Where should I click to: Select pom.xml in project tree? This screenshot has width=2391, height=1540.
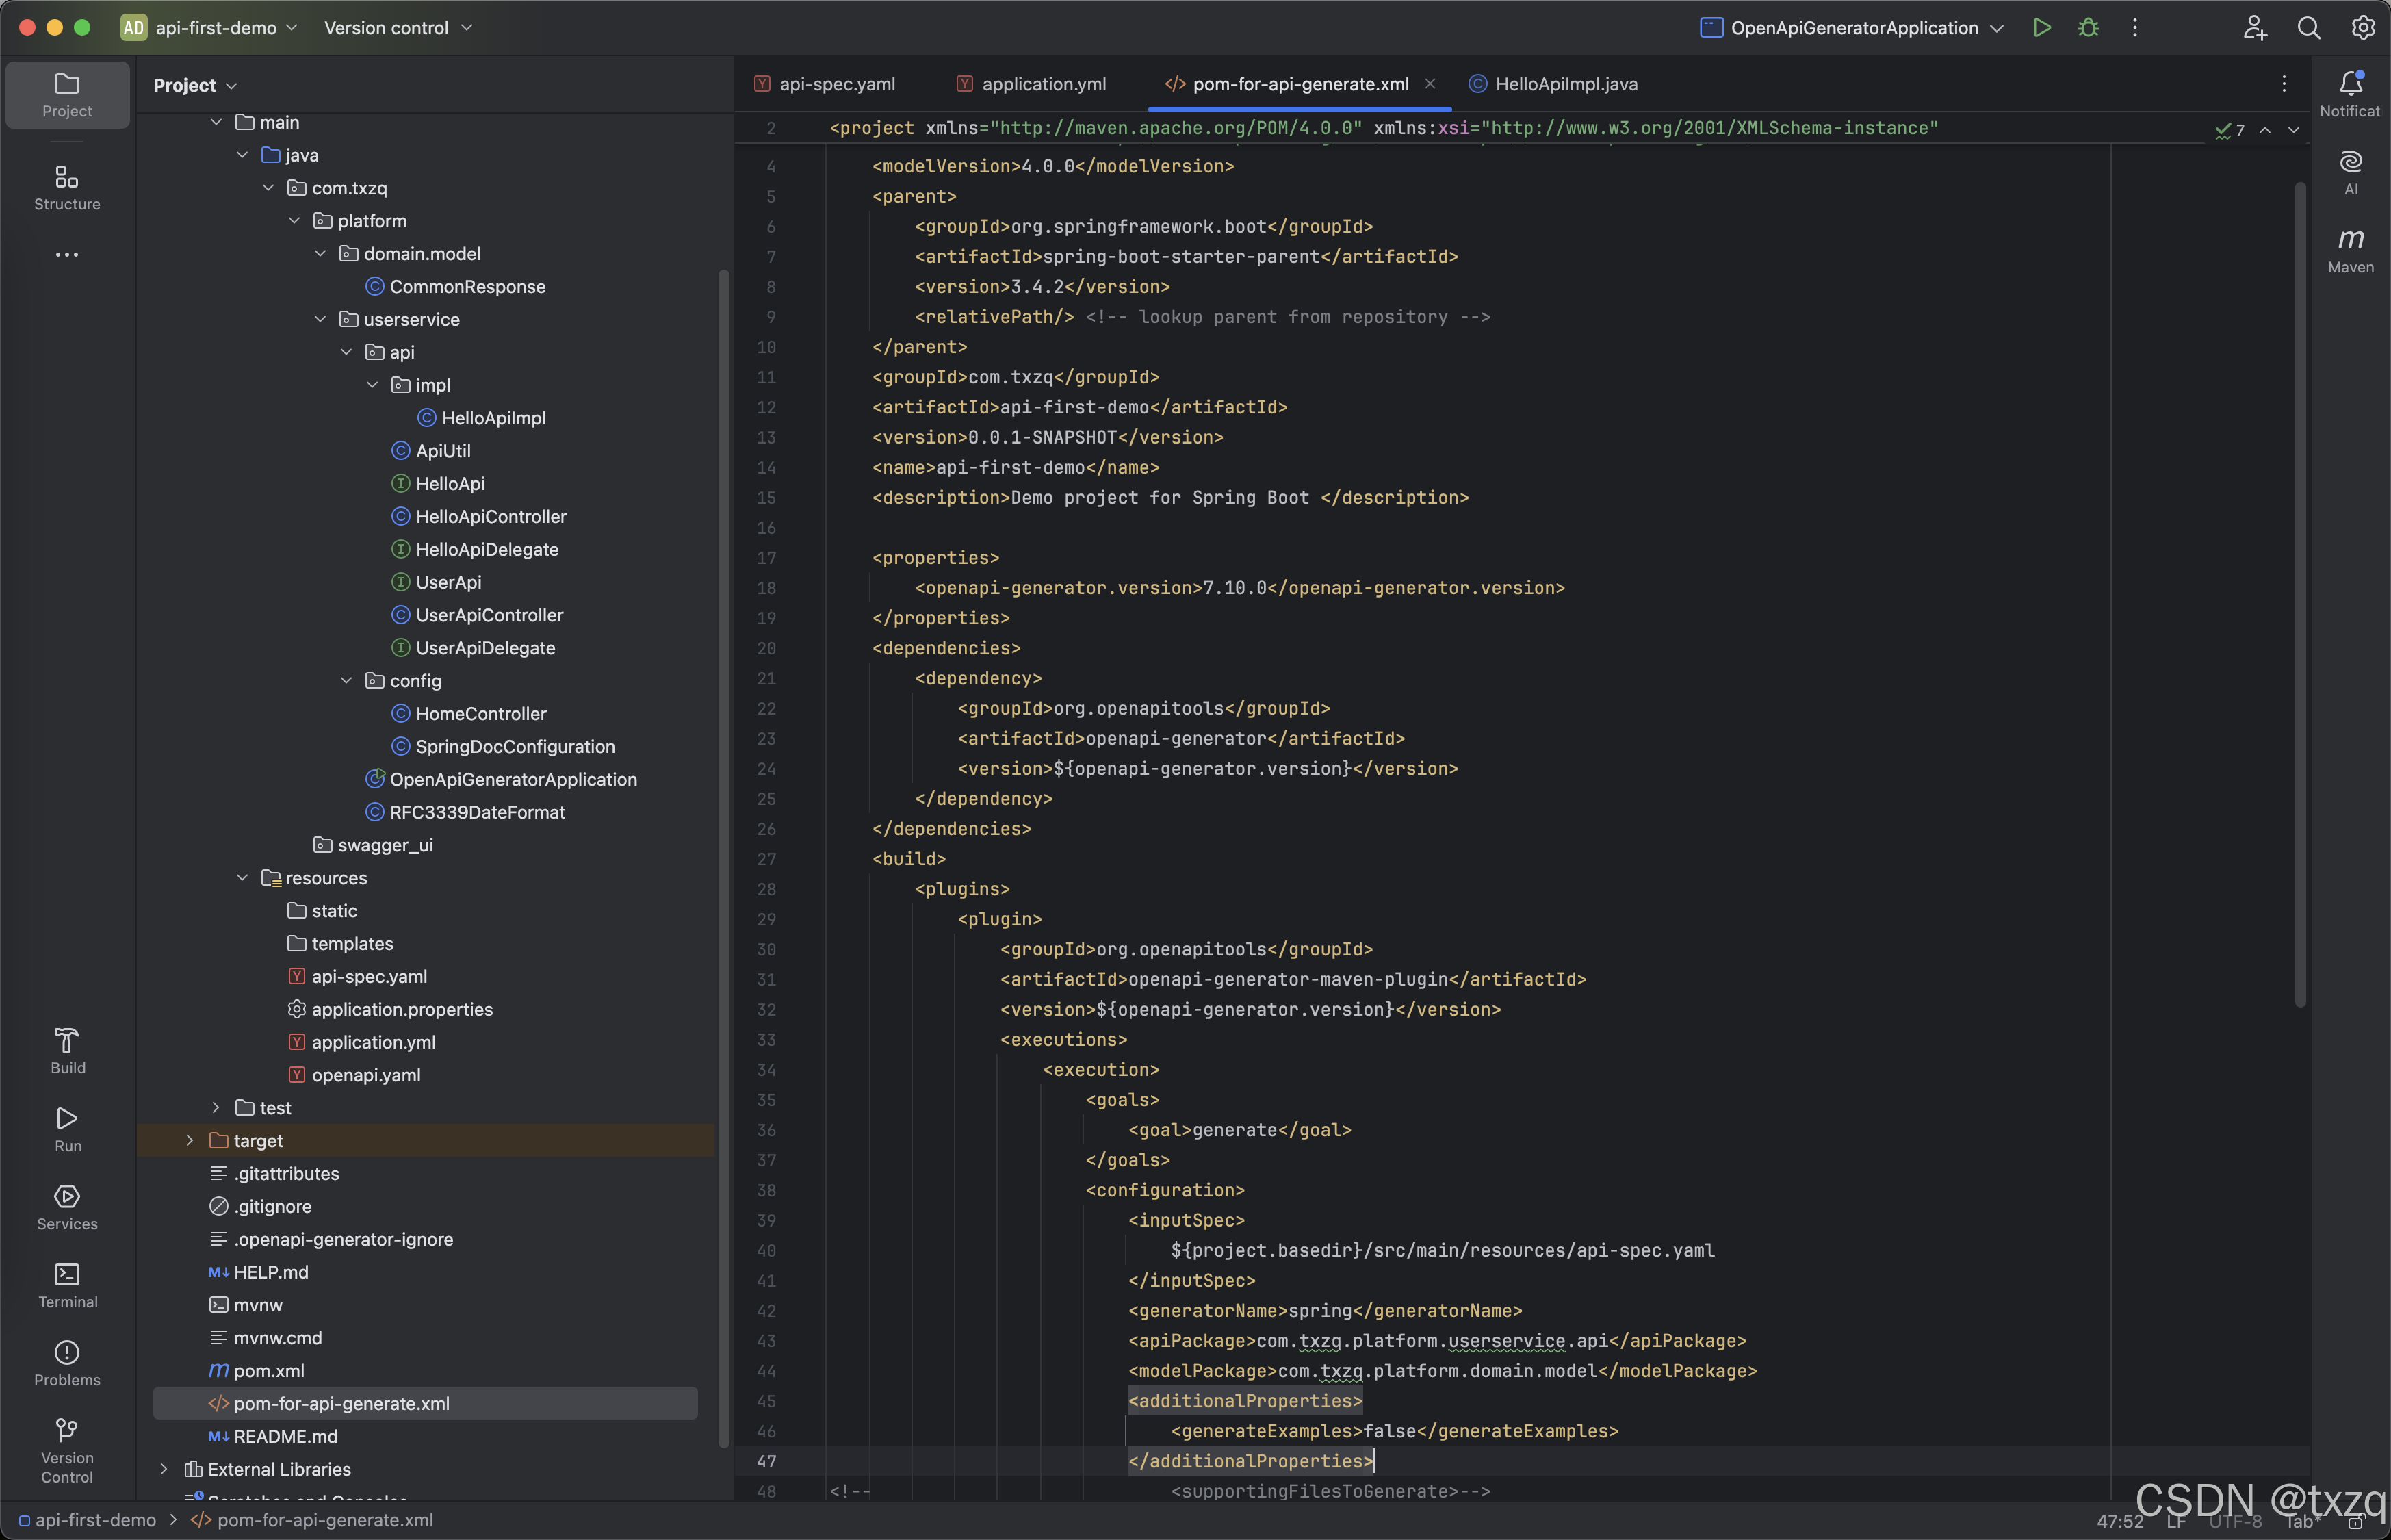(268, 1371)
